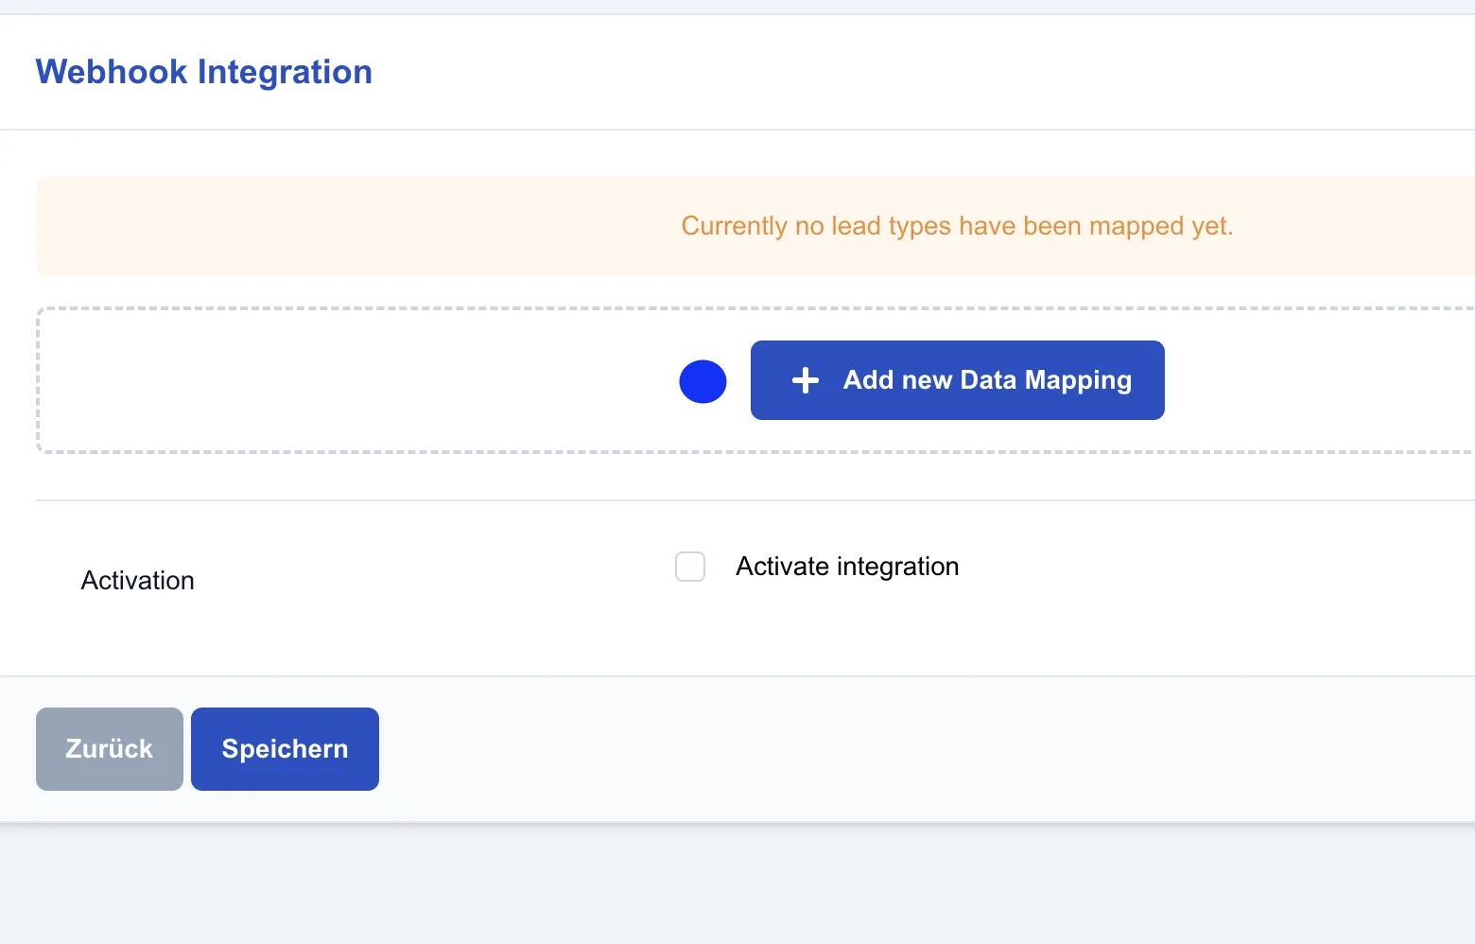Click the 'Activate integration' label text
1475x944 pixels.
coord(847,567)
